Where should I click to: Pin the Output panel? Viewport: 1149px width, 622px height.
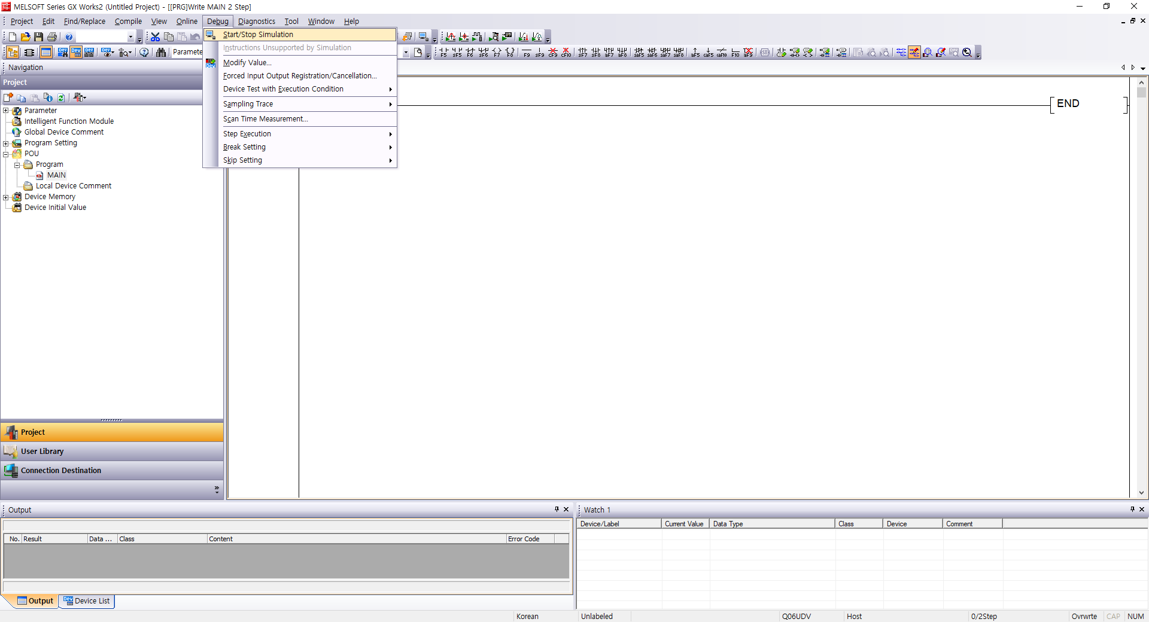(557, 510)
